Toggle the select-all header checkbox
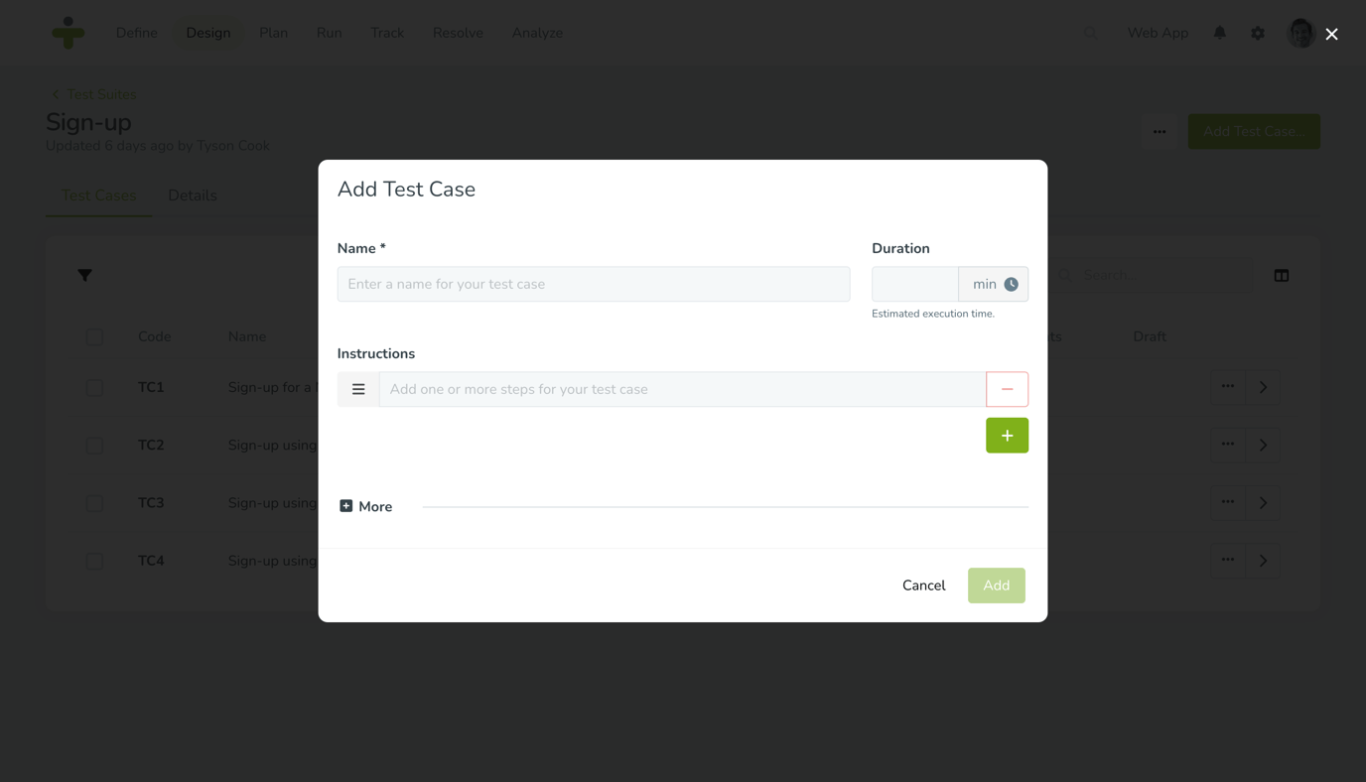The image size is (1366, 782). coord(94,336)
